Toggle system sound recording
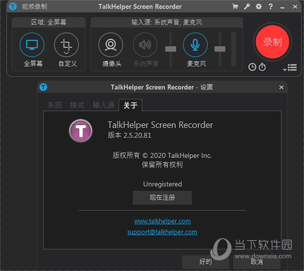304x271 pixels. click(x=145, y=45)
